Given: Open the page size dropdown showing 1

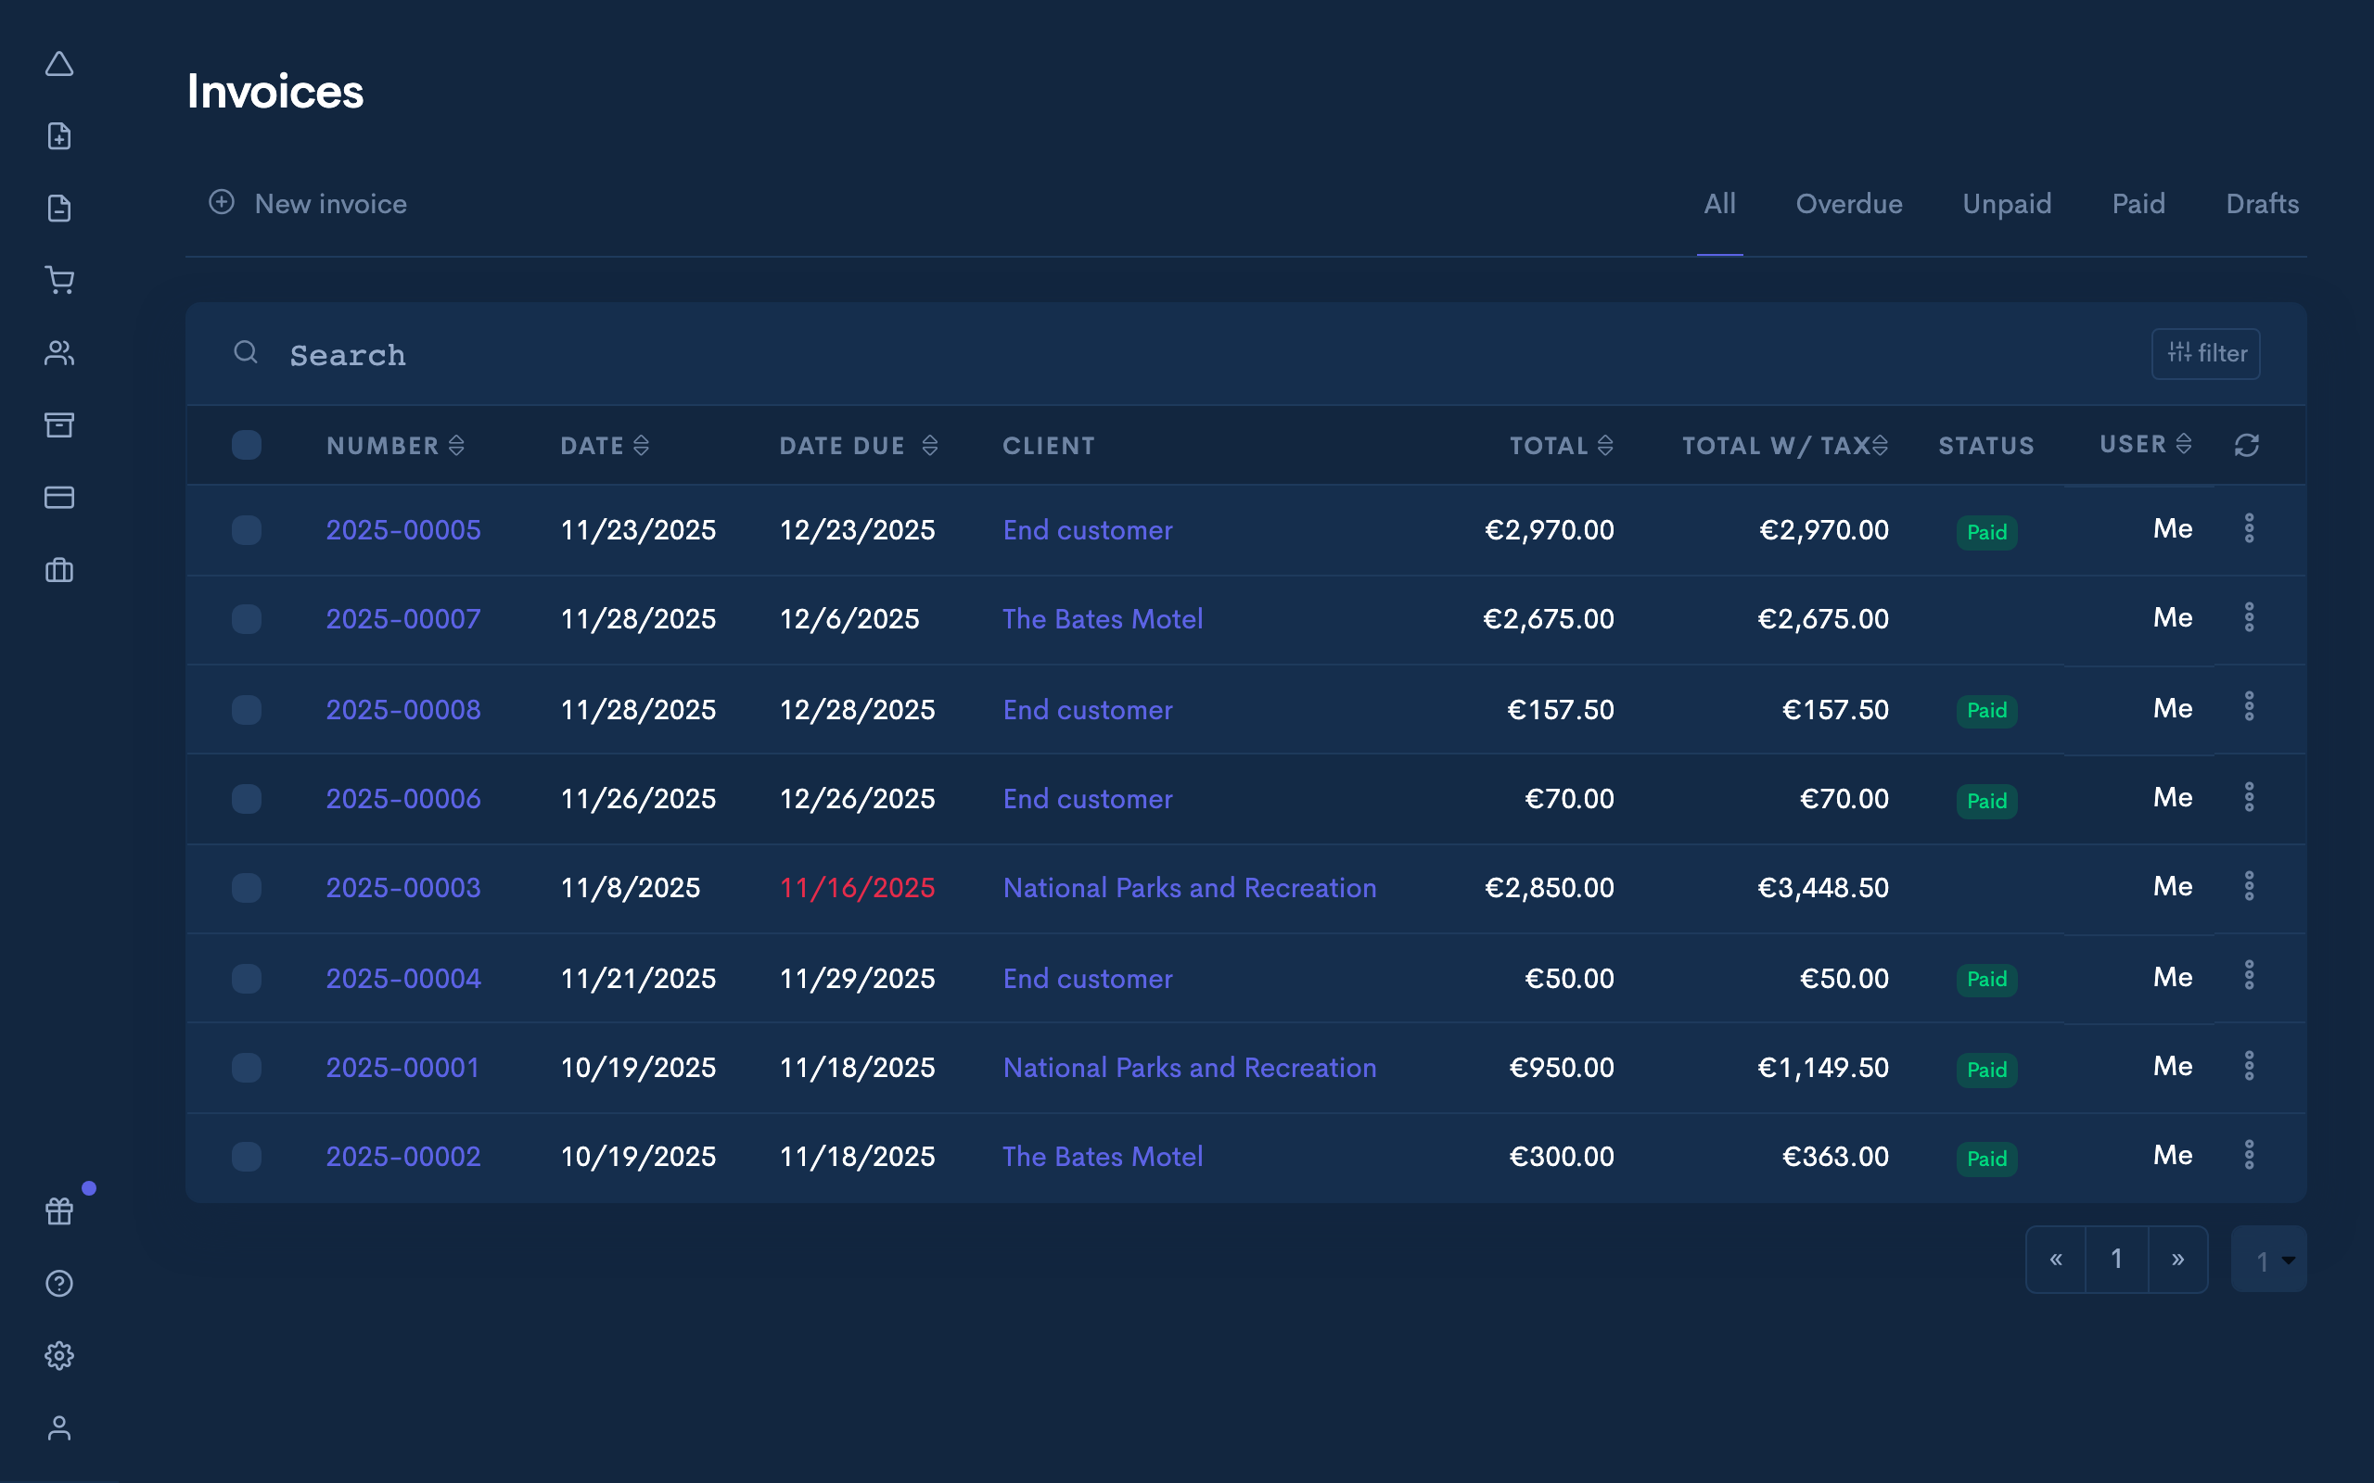Looking at the screenshot, I should coord(2267,1260).
